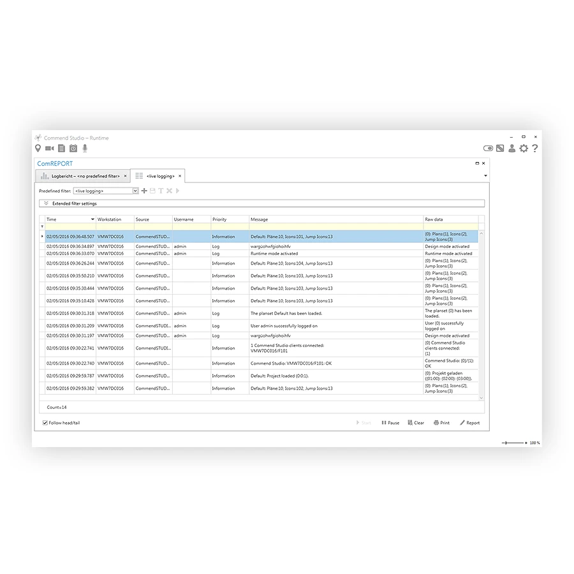This screenshot has height=574, width=574.
Task: Open the document report icon in toolbar
Action: pyautogui.click(x=61, y=148)
